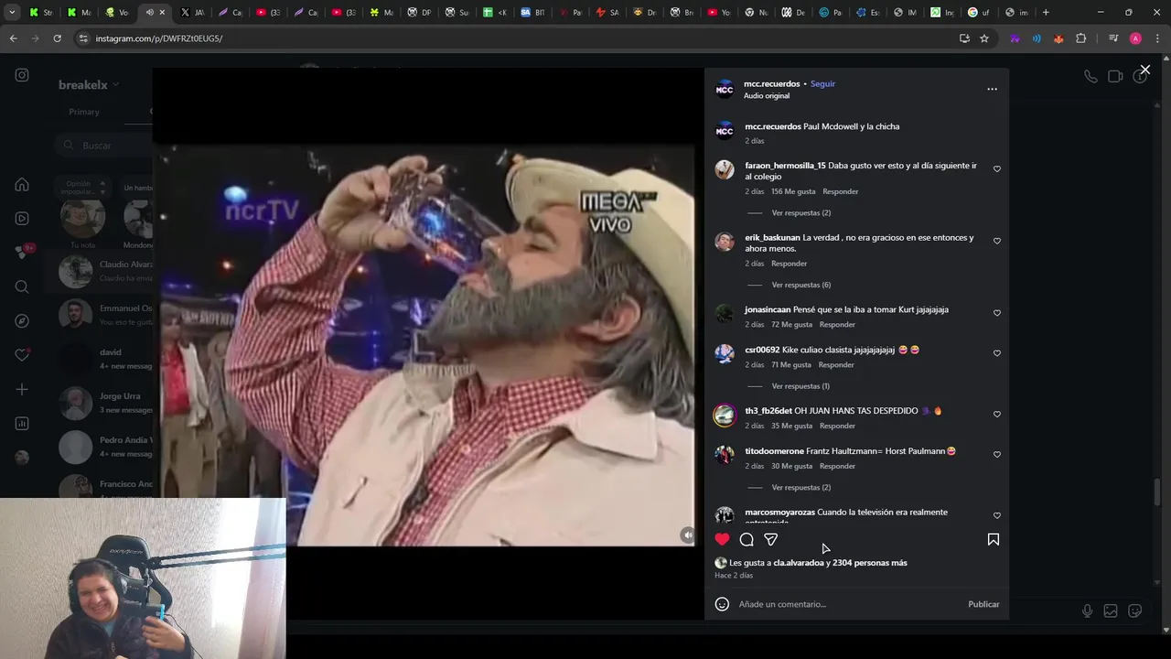
Task: Open the sticker picker in the chat box
Action: (1135, 610)
